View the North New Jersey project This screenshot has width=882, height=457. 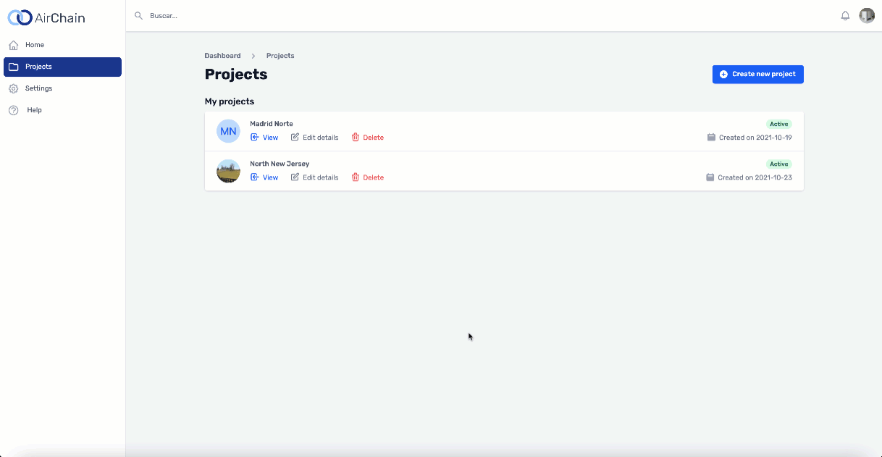(x=264, y=177)
